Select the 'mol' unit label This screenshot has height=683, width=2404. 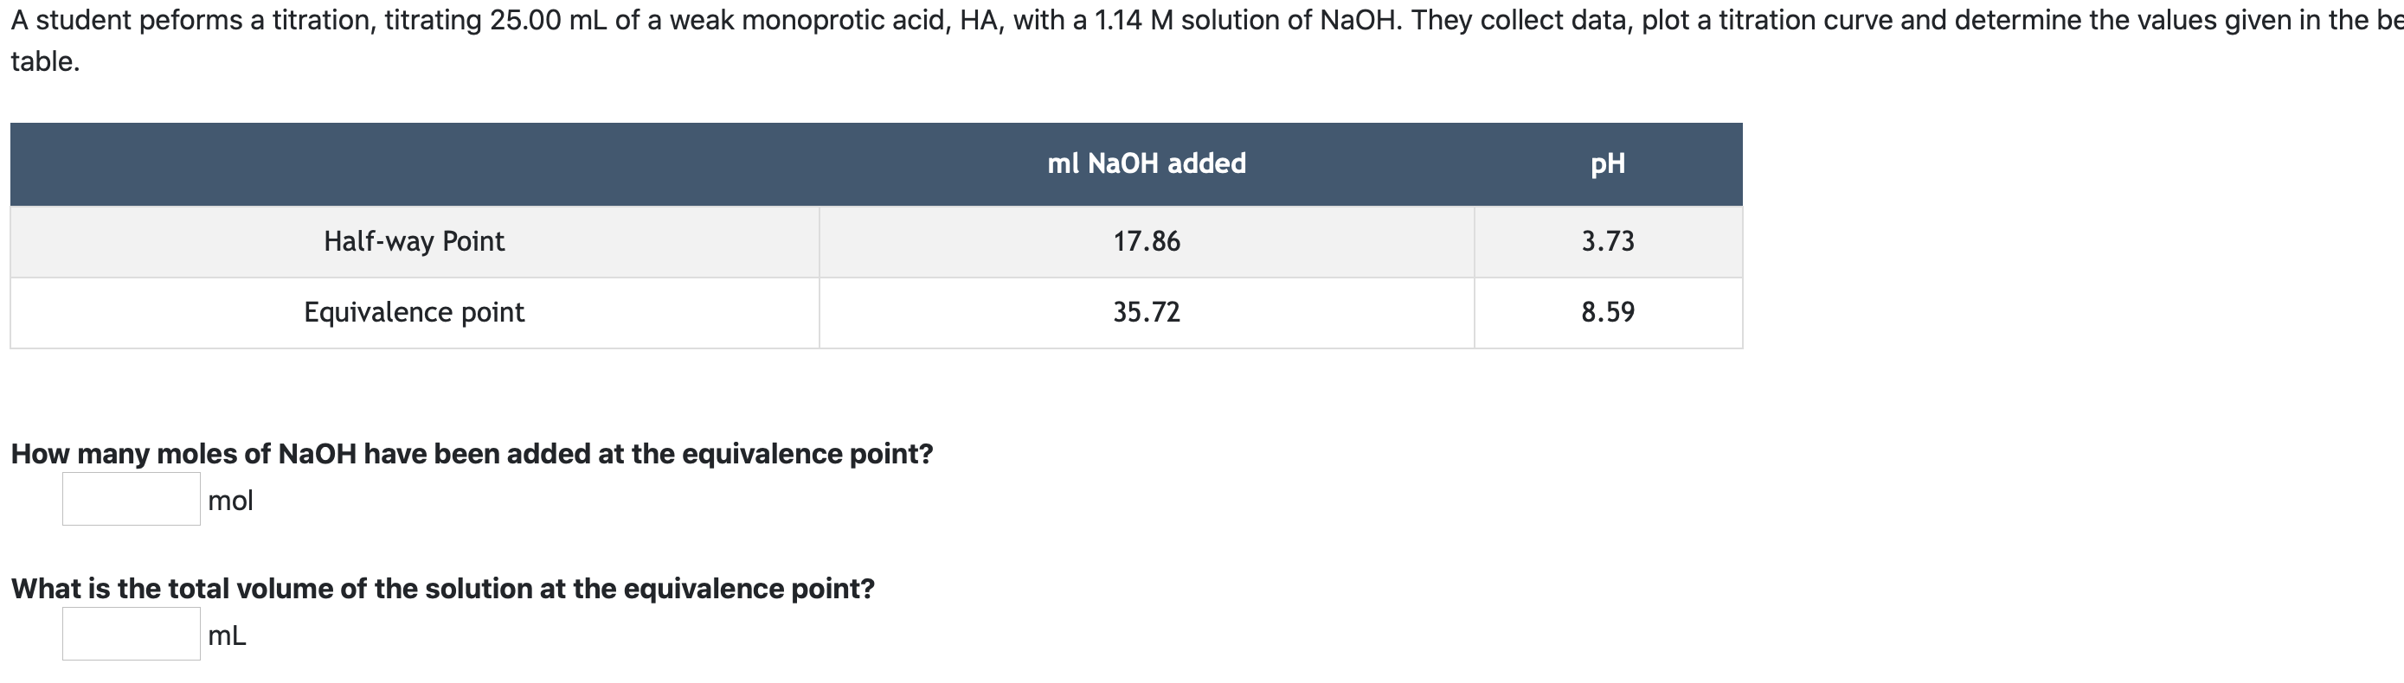[x=230, y=501]
